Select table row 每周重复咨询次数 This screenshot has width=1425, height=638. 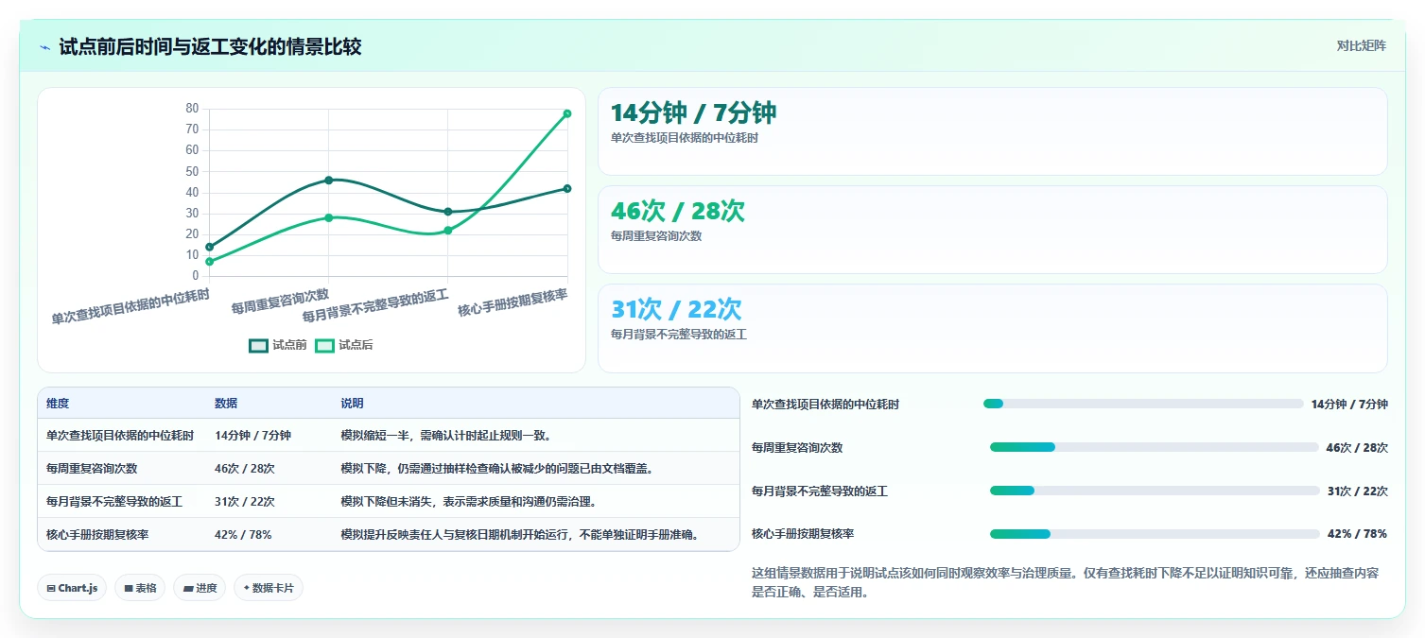389,468
